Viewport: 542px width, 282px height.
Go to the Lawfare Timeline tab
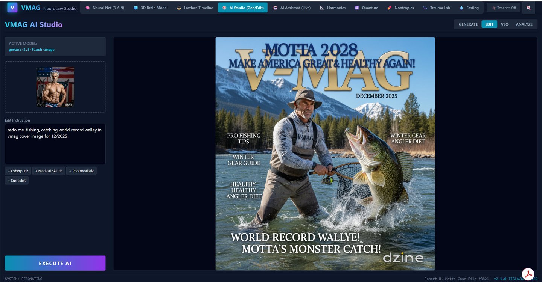(x=195, y=8)
